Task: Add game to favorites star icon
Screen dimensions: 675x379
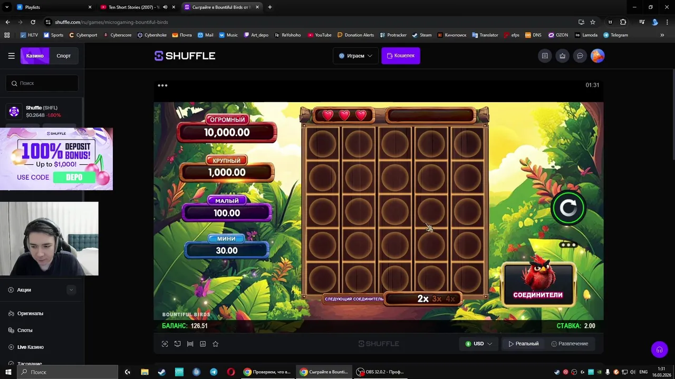Action: pos(215,344)
